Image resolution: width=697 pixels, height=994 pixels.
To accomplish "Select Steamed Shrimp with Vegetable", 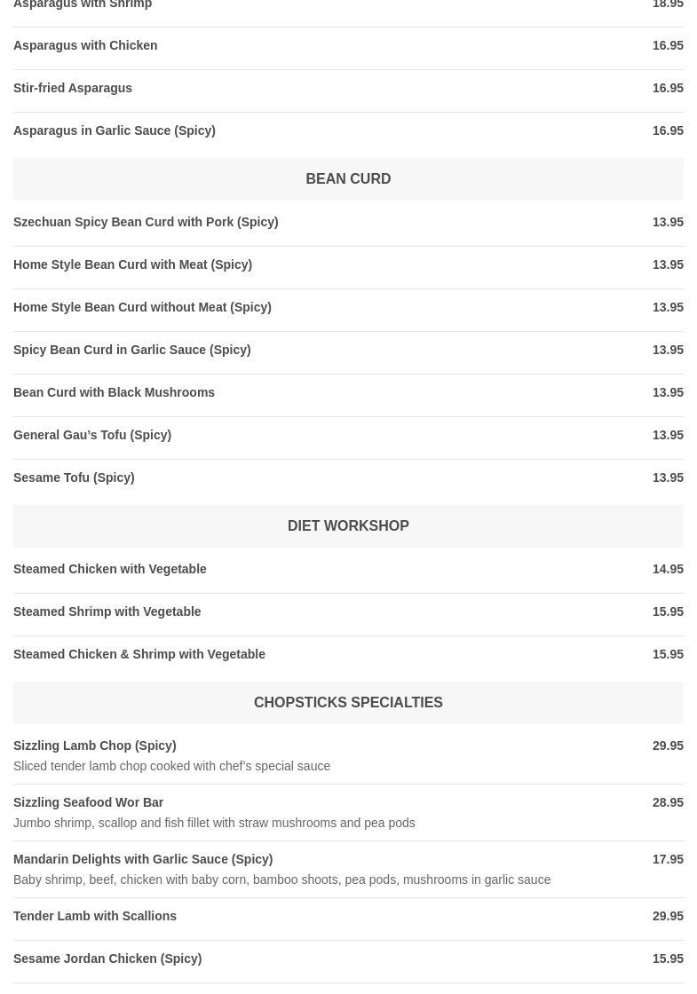I will 107,611.
